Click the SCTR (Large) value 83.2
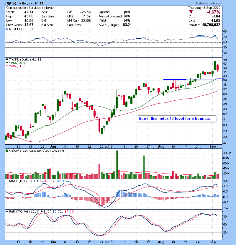Screen dimensions: 236x245 pos(126,25)
